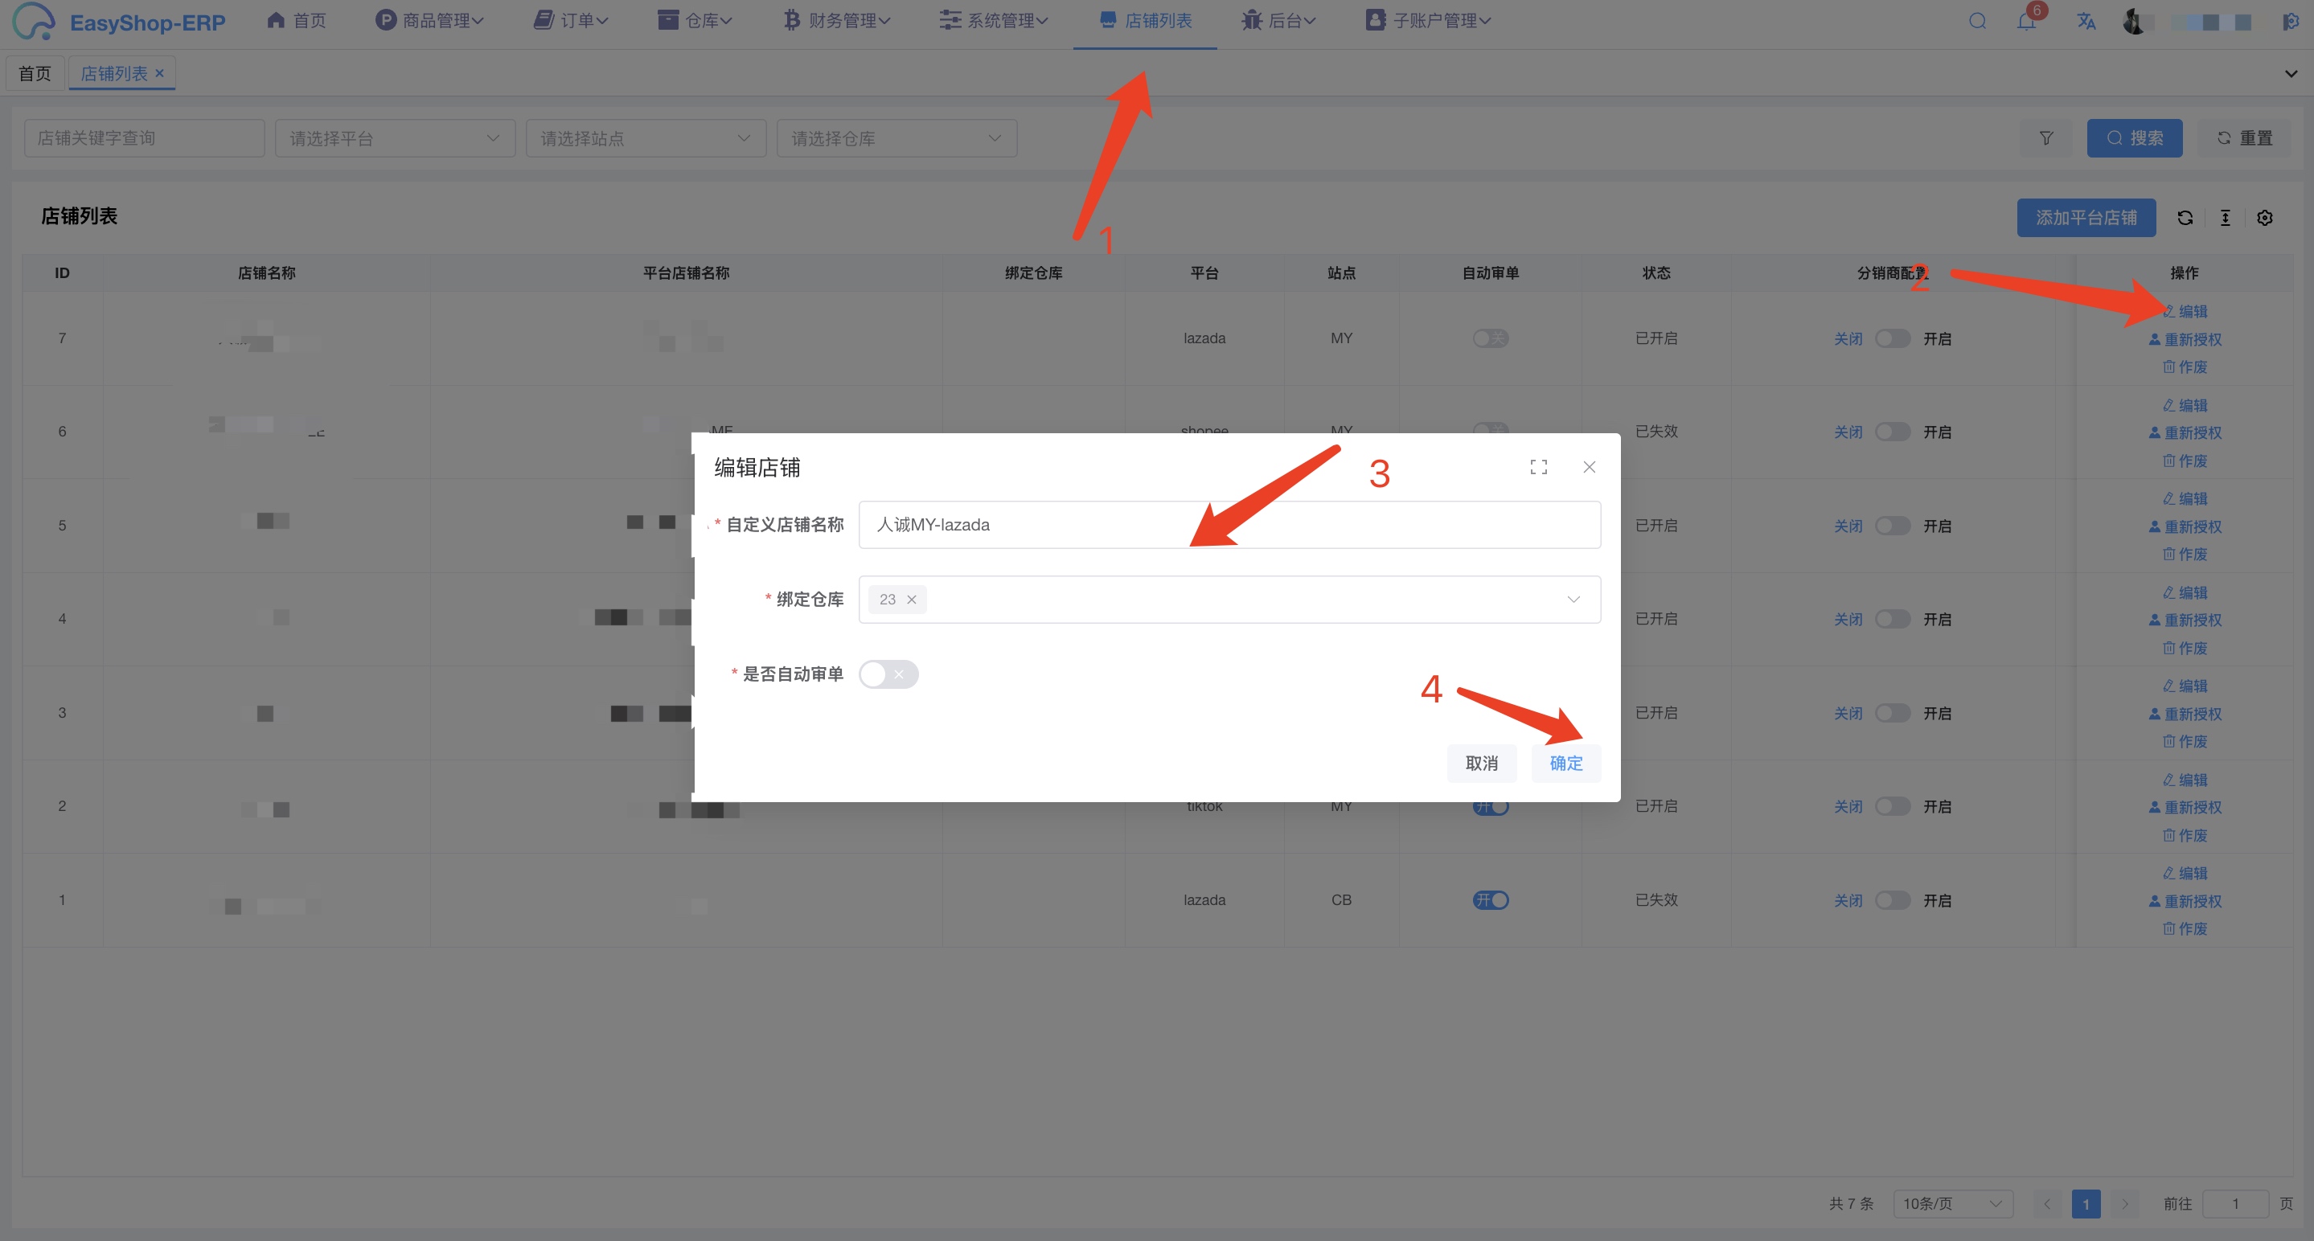The height and width of the screenshot is (1241, 2314).
Task: Toggle auto review switch for store 1
Action: [x=1490, y=899]
